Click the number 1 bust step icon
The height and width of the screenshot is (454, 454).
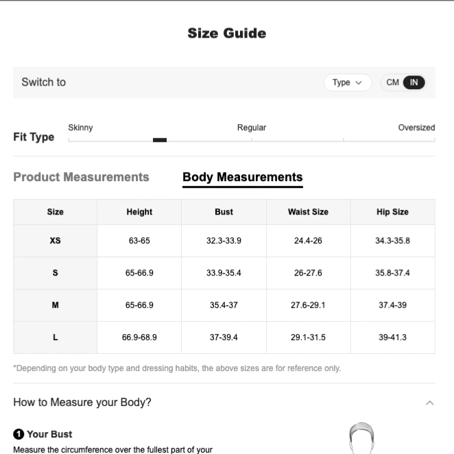pyautogui.click(x=19, y=434)
